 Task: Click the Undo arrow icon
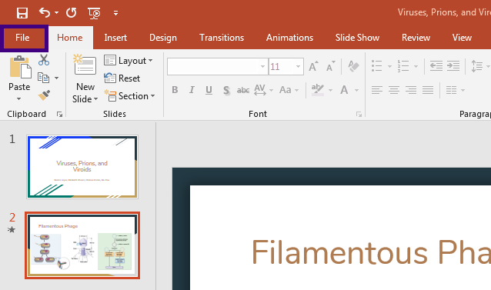point(45,13)
